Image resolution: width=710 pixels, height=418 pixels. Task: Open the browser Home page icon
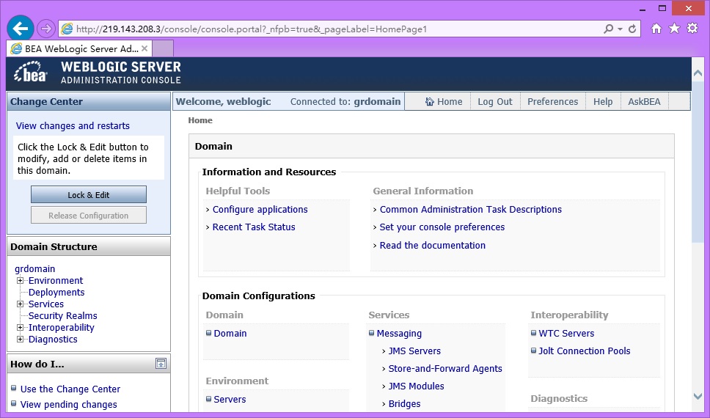(656, 29)
